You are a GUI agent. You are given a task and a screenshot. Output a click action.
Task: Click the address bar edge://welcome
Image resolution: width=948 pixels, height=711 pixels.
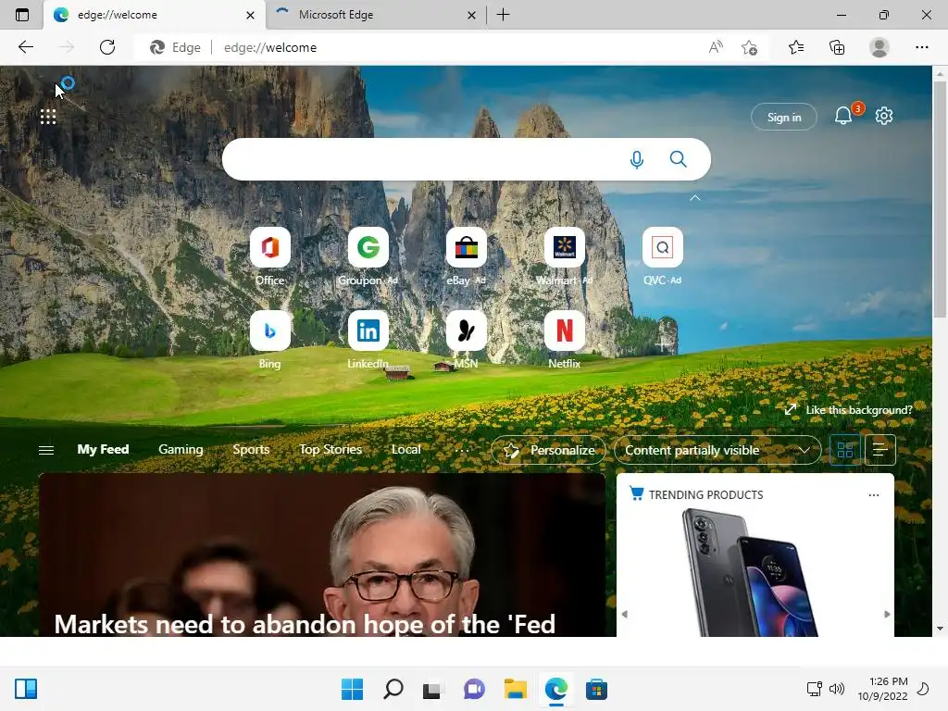(x=269, y=47)
